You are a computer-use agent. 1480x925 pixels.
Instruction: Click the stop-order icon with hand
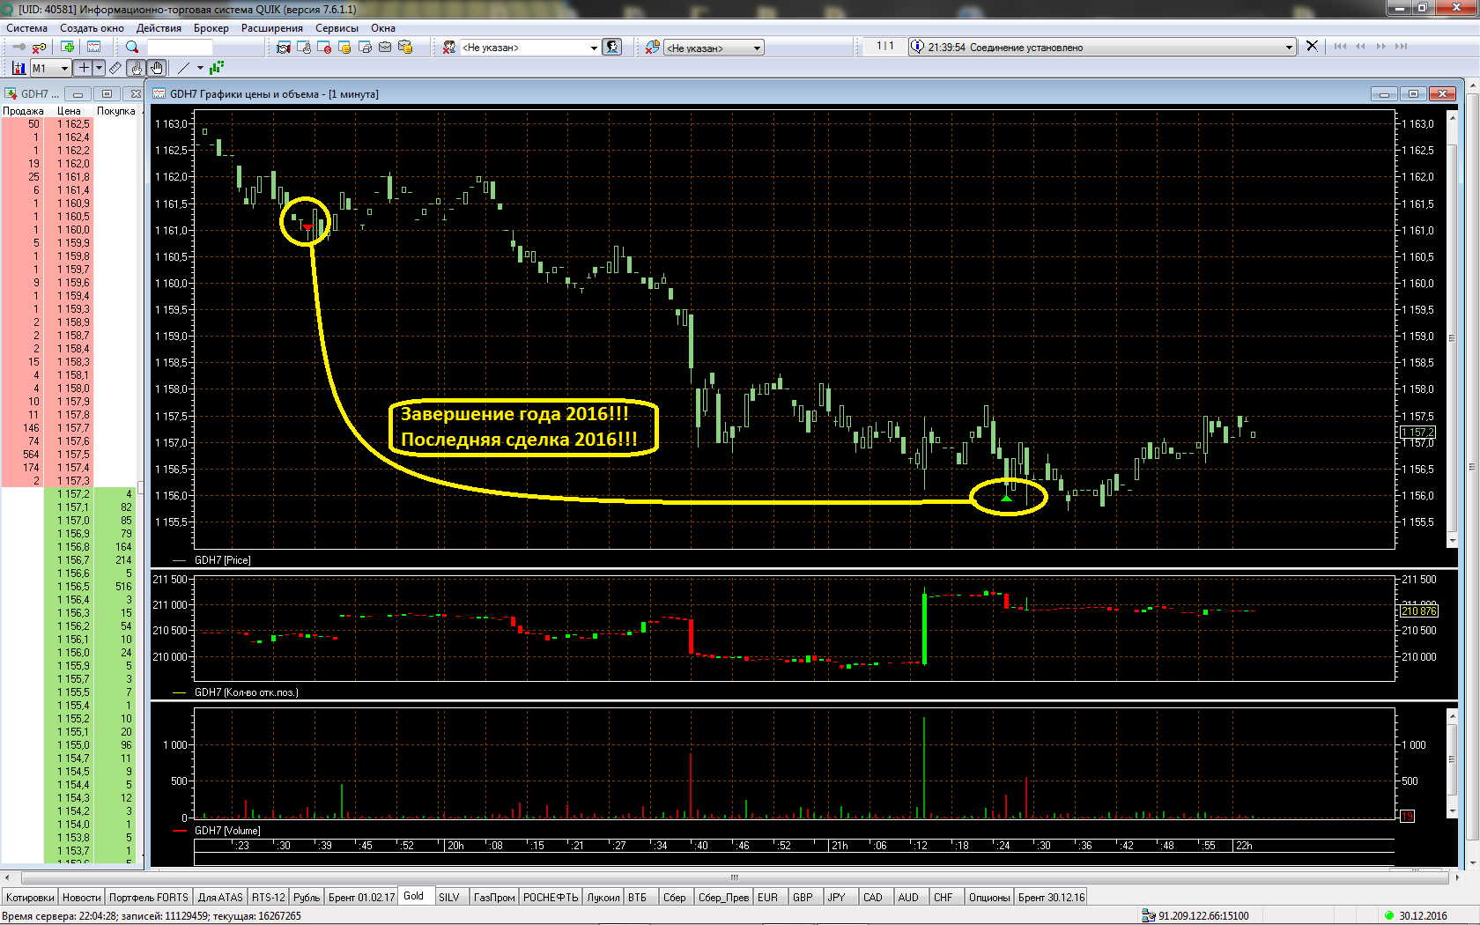click(x=304, y=47)
